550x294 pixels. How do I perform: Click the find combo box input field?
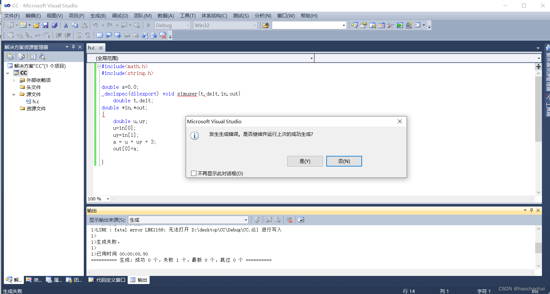coord(307,25)
